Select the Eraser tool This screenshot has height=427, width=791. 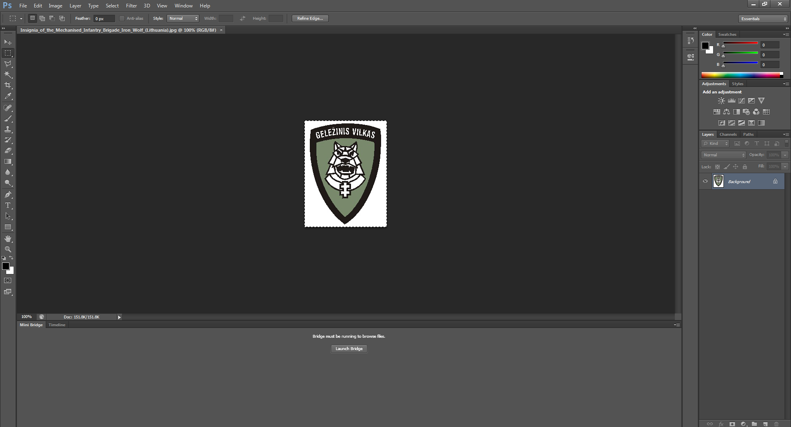(8, 151)
